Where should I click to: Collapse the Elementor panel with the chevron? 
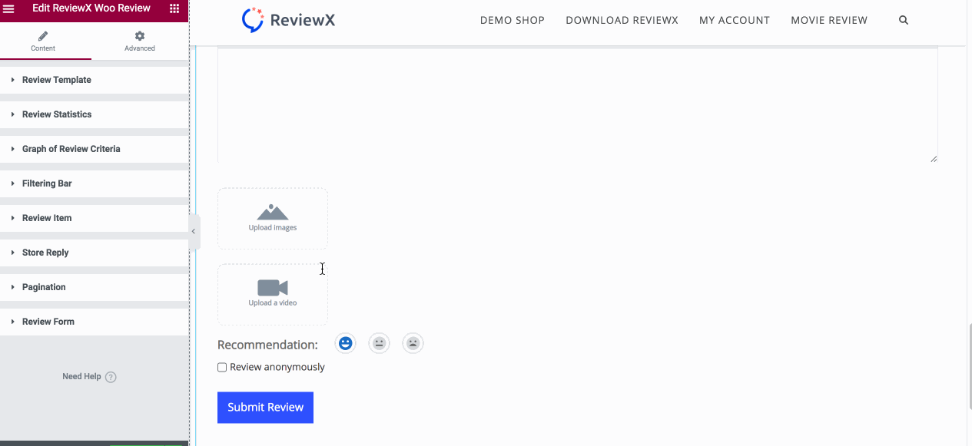193,231
